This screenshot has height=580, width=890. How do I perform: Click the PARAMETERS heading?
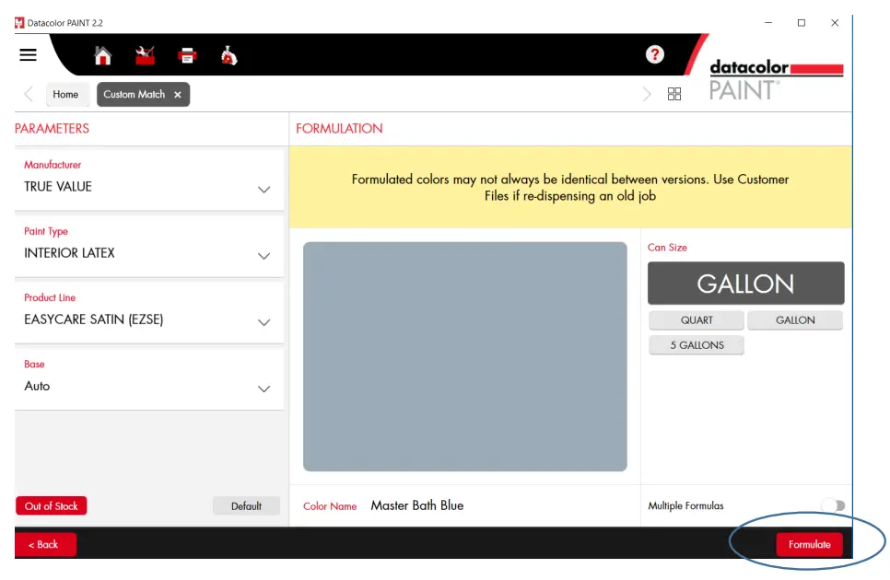(52, 129)
